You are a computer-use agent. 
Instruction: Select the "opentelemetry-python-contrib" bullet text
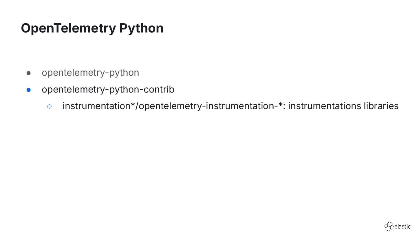click(108, 89)
